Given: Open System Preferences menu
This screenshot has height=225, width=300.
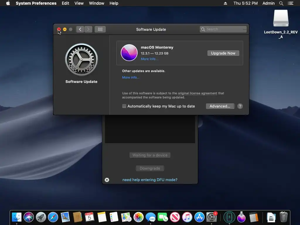Looking at the screenshot, I should point(36,3).
